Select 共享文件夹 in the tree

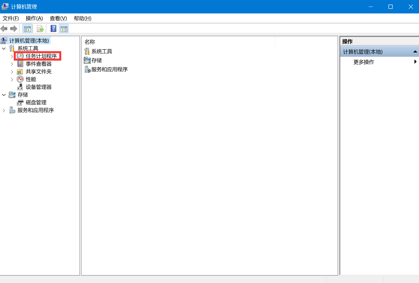click(x=39, y=71)
